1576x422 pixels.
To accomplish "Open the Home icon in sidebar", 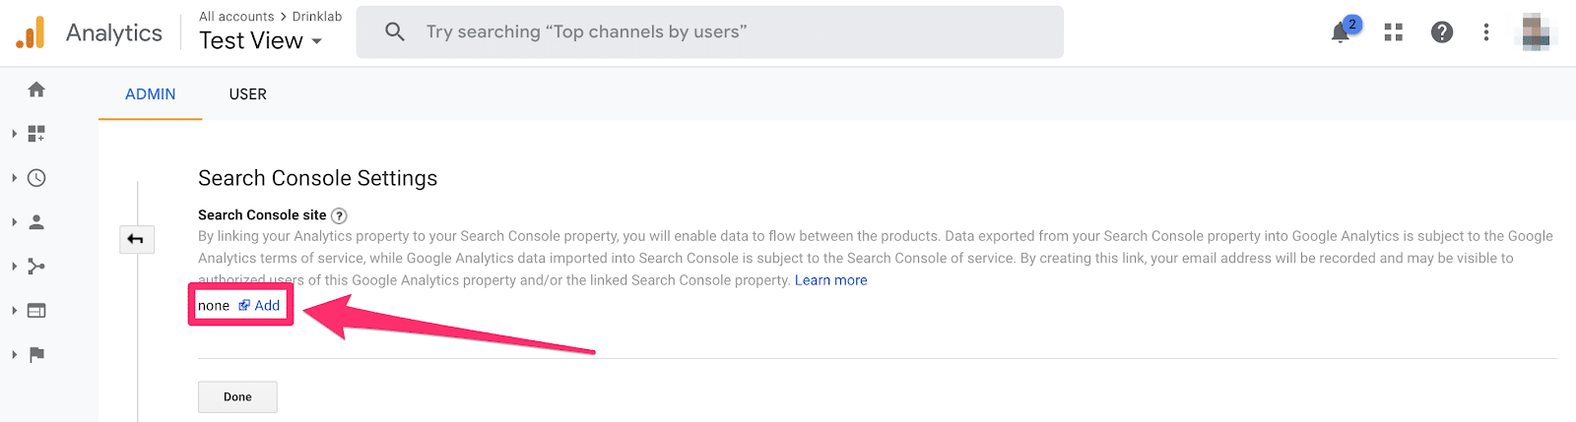I will coord(36,90).
